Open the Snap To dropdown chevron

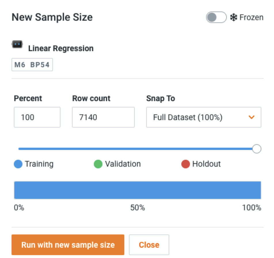[x=252, y=117]
